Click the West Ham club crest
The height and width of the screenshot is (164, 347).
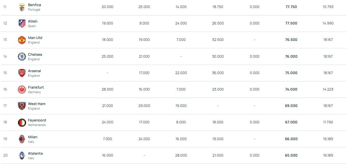pyautogui.click(x=22, y=106)
